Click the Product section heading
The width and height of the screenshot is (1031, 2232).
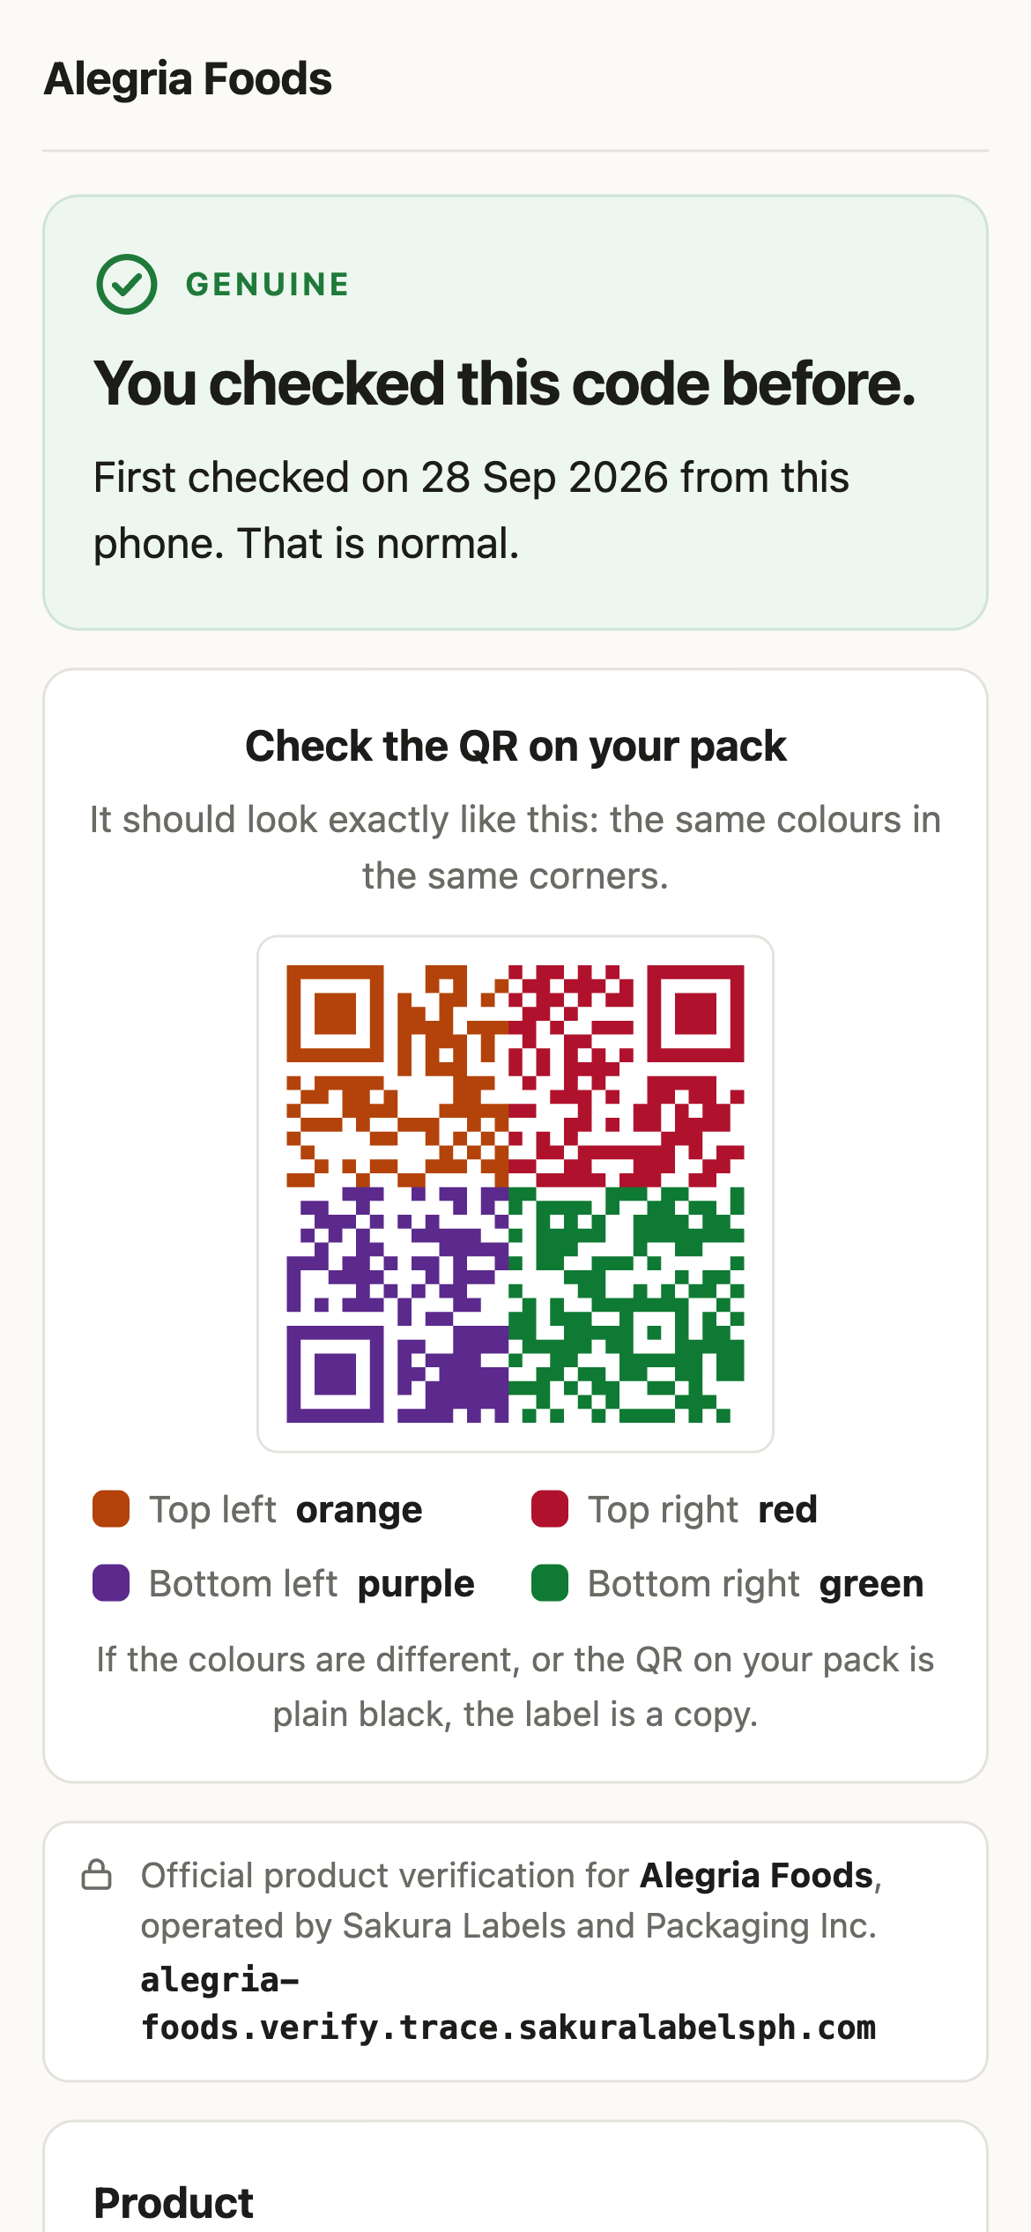[174, 2203]
